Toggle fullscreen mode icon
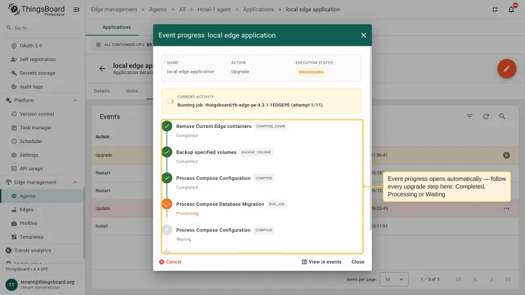 495,9
